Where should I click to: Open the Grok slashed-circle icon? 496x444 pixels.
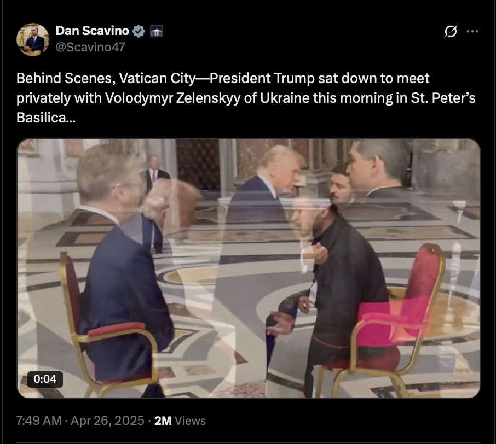click(x=451, y=31)
